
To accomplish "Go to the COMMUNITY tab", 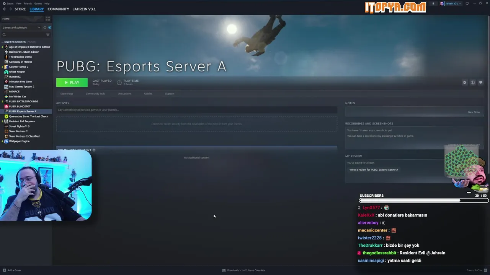I will [58, 9].
